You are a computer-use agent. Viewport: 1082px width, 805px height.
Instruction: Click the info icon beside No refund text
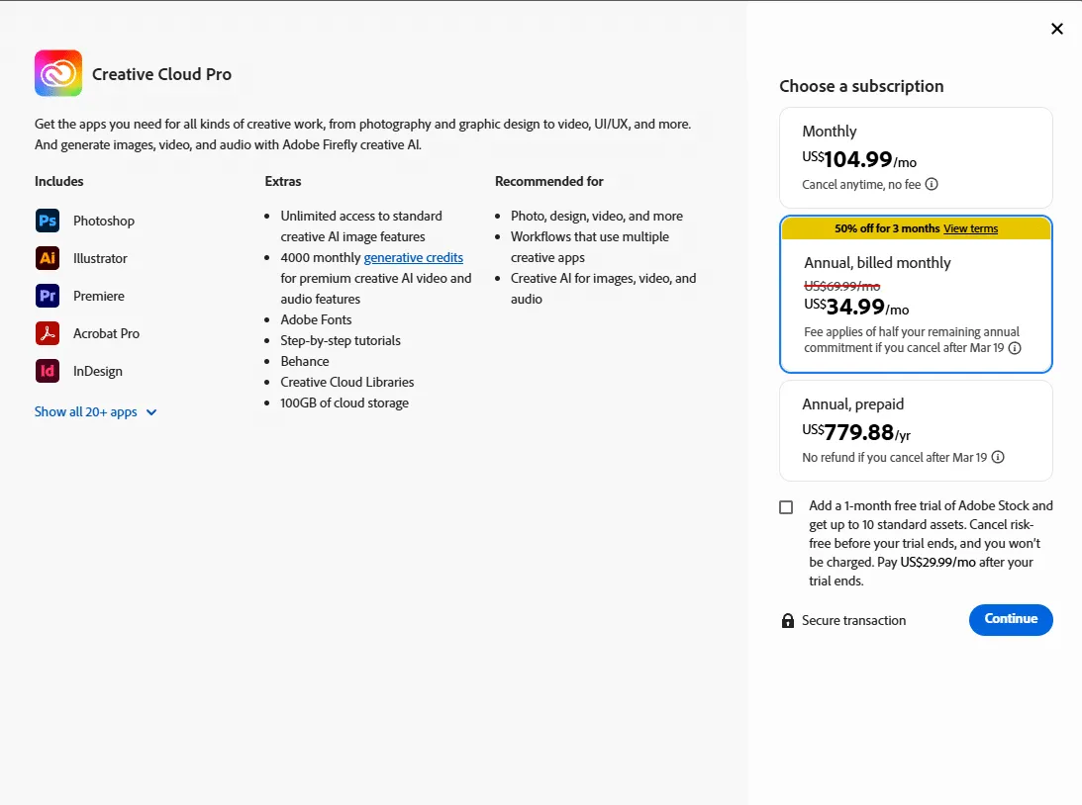998,457
